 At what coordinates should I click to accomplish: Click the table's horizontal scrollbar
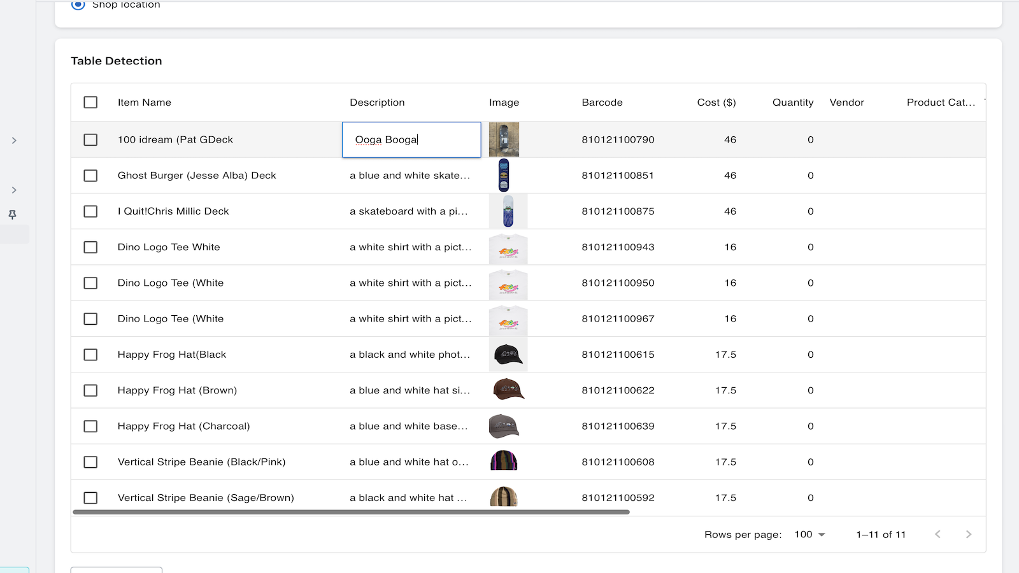[349, 511]
